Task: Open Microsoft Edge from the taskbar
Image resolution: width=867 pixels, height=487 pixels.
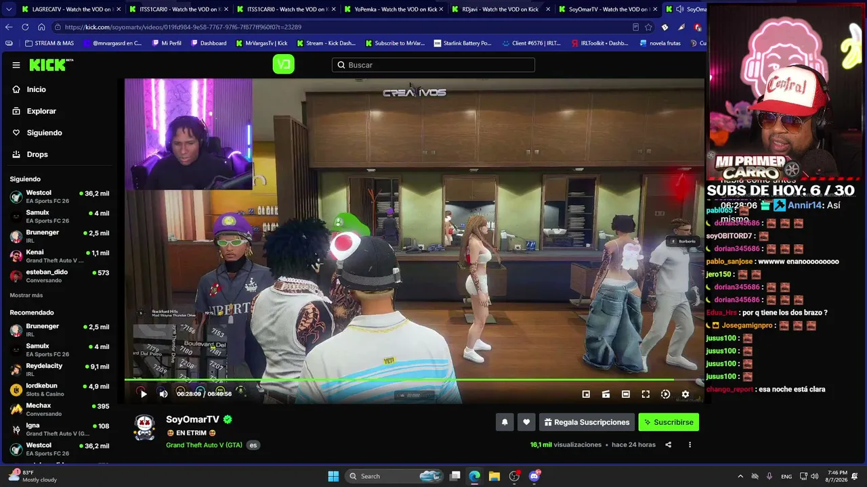Action: (x=474, y=476)
